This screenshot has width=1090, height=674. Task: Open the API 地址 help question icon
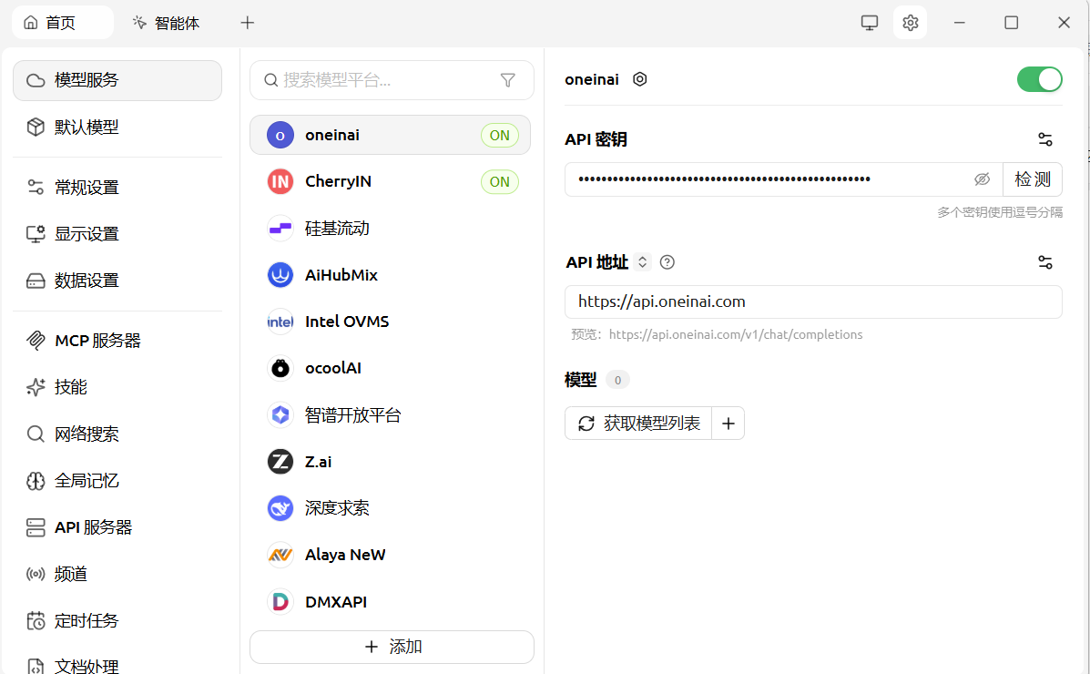pyautogui.click(x=667, y=262)
